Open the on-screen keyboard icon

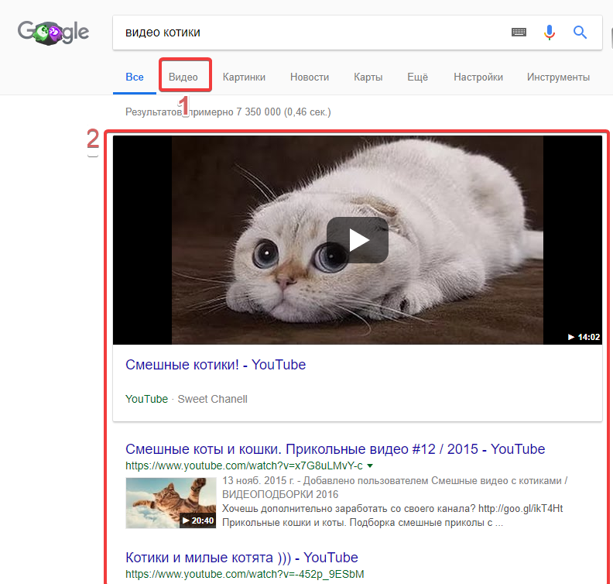[519, 33]
